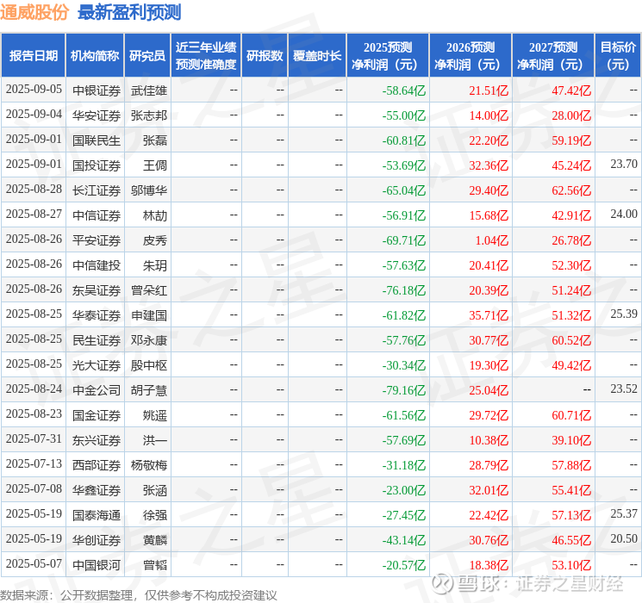Click analyst name 武佳雄
Viewport: 642px width, 603px height.
(149, 90)
